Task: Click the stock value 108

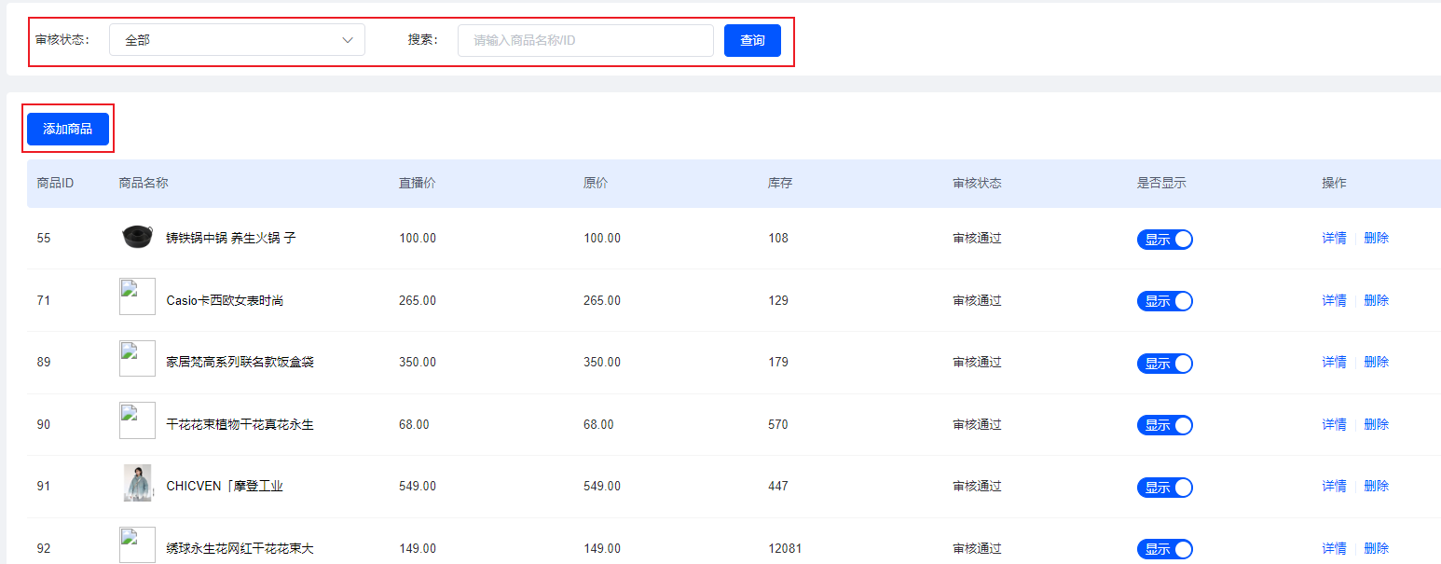Action: coord(778,238)
